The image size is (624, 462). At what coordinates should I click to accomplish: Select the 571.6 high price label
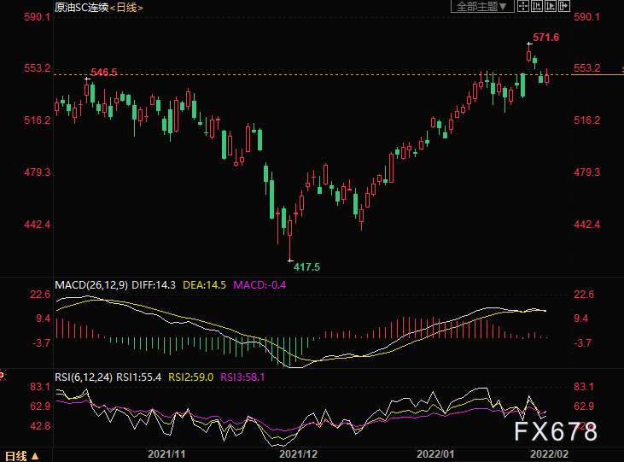[x=545, y=38]
